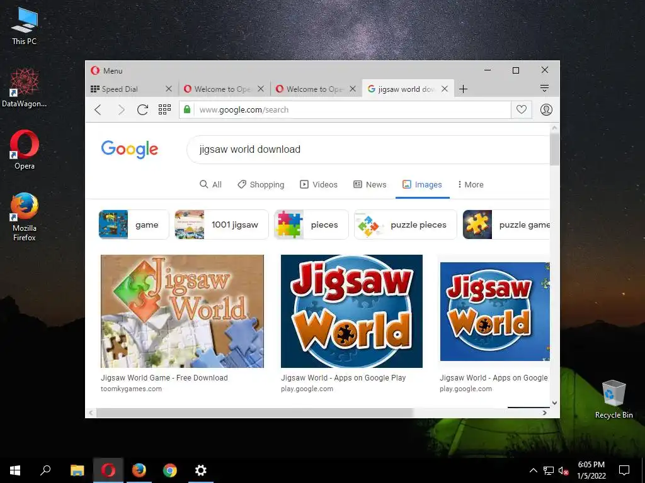Filter images by 'pieces' chip

click(x=311, y=225)
